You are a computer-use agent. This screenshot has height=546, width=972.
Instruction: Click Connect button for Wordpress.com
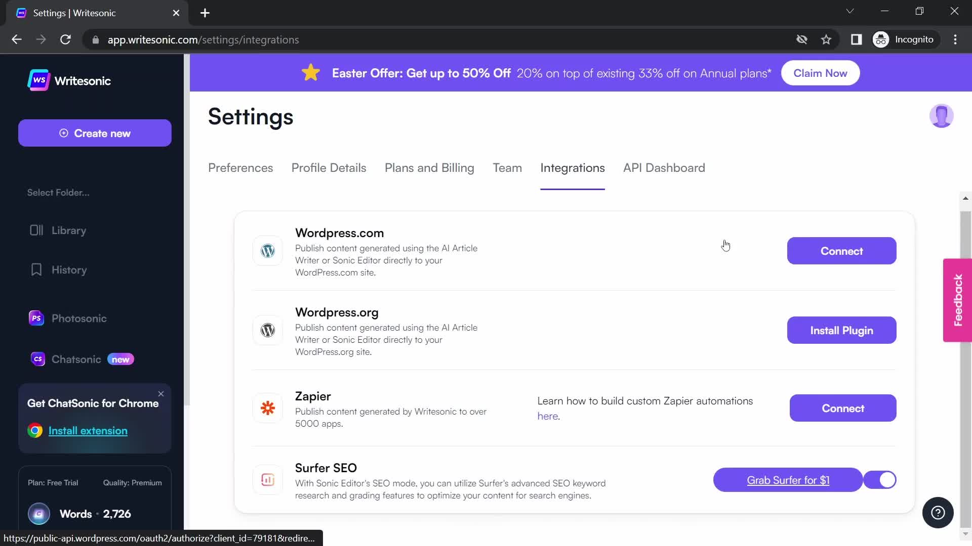[x=842, y=251]
